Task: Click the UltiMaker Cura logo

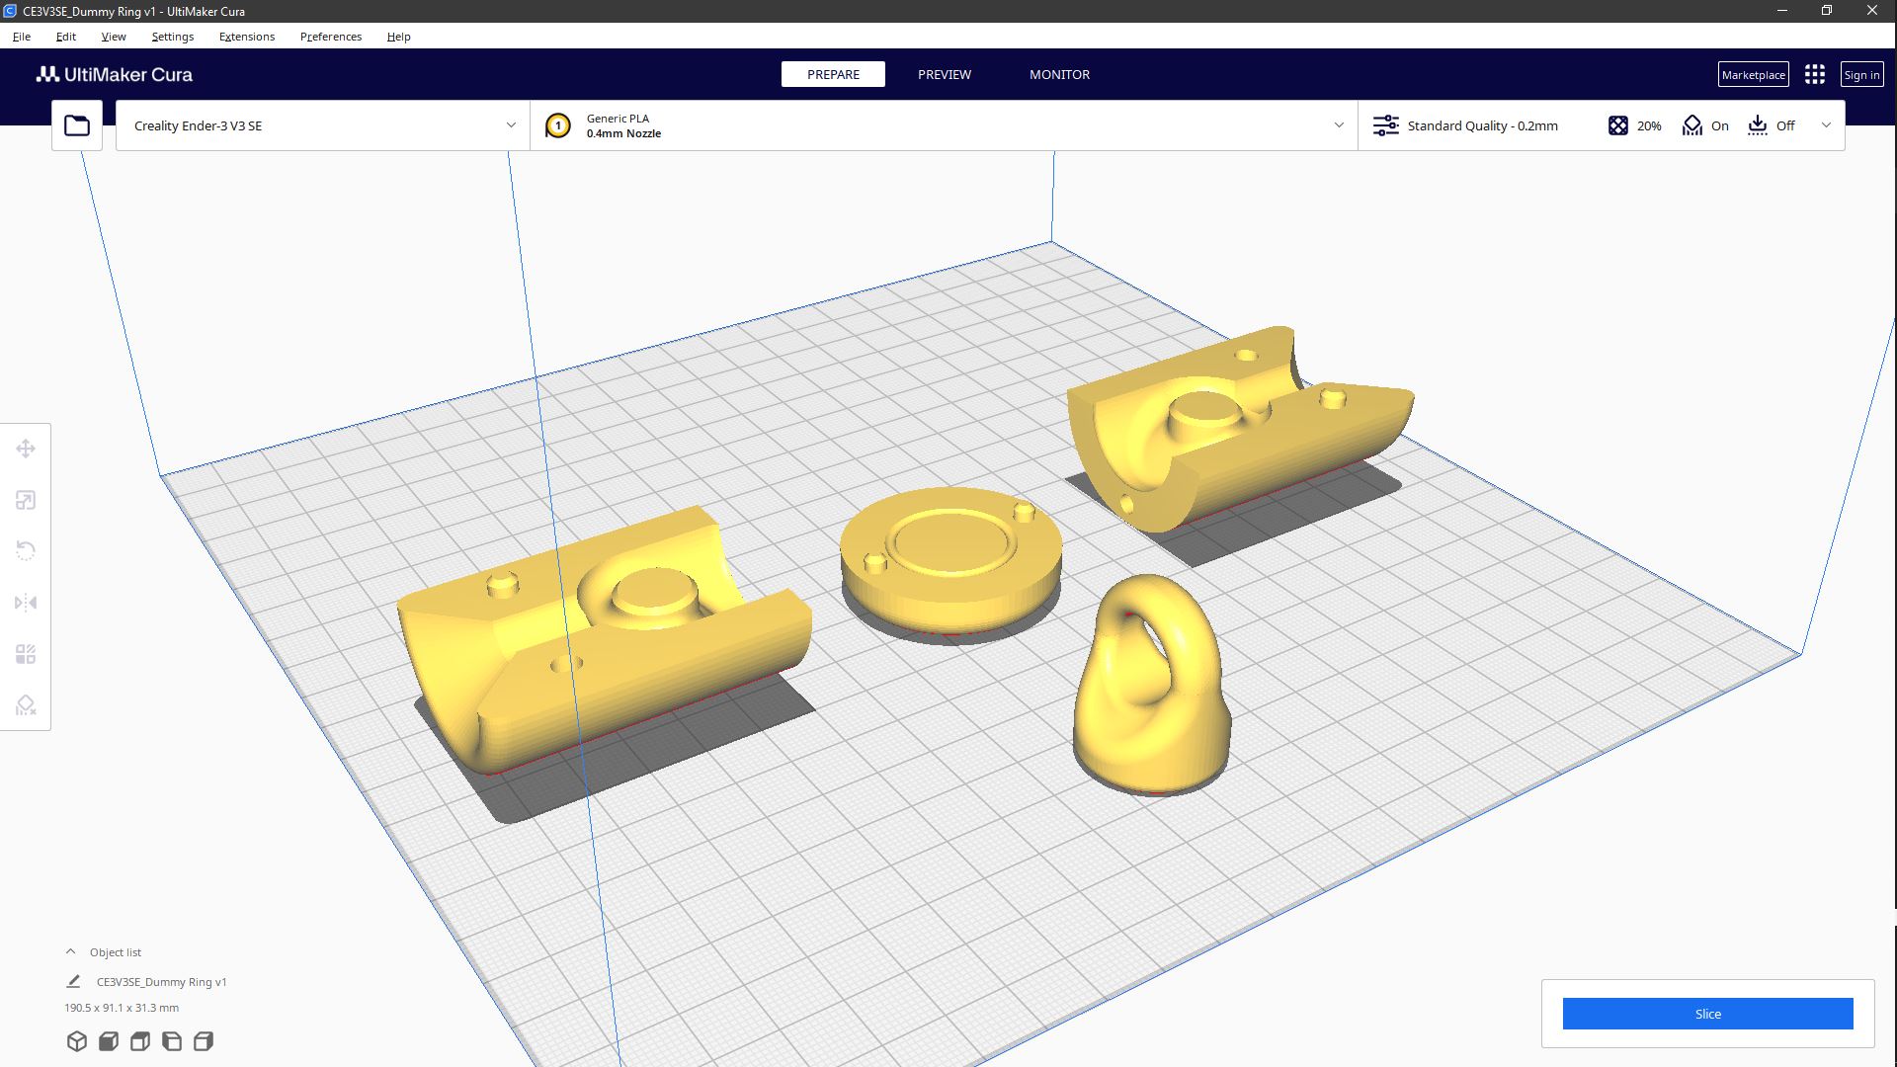Action: (x=115, y=74)
